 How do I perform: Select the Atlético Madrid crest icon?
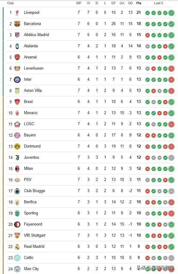click(17, 35)
